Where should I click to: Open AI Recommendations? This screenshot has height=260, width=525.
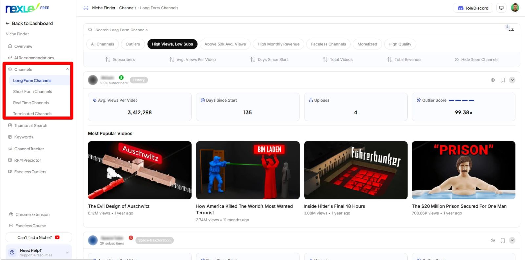pyautogui.click(x=34, y=58)
